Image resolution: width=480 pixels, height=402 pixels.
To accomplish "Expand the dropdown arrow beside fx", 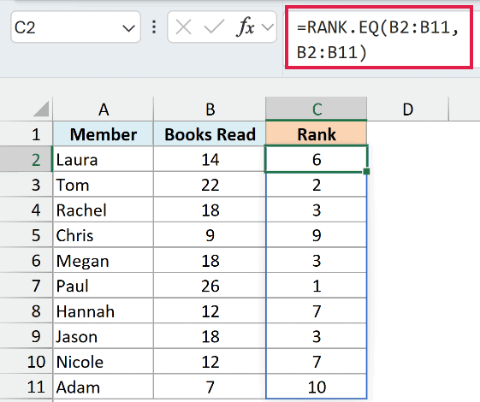I will 268,27.
